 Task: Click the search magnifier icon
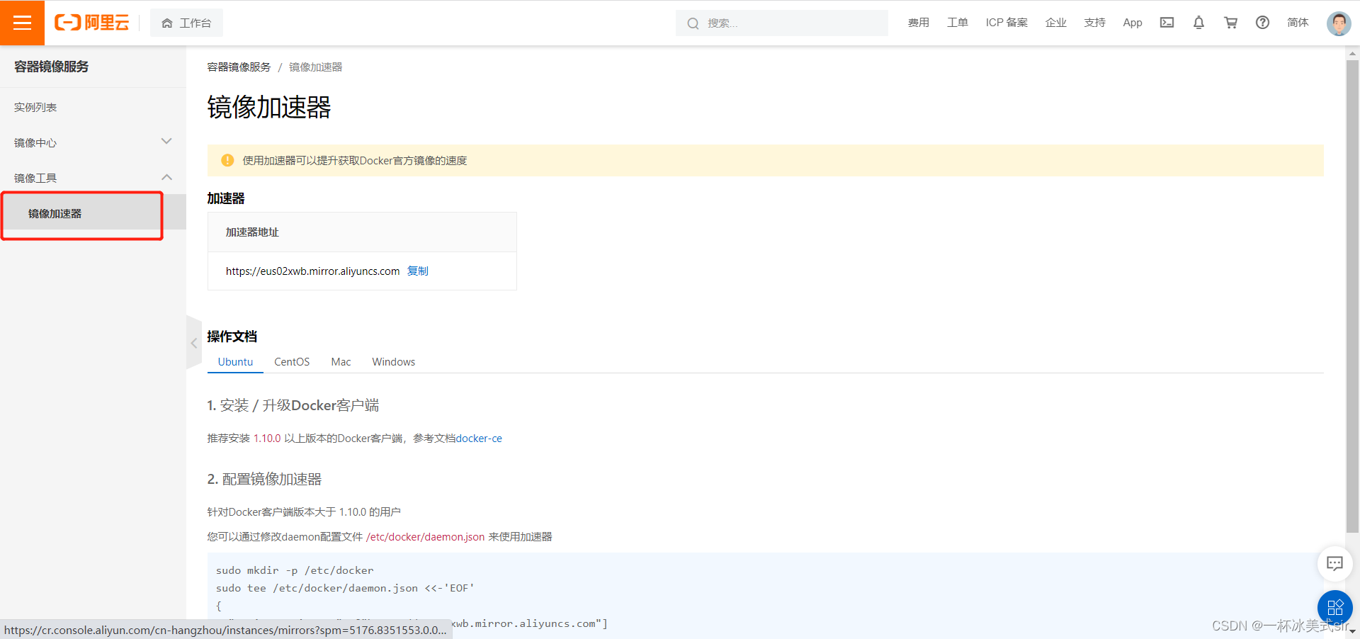point(693,23)
